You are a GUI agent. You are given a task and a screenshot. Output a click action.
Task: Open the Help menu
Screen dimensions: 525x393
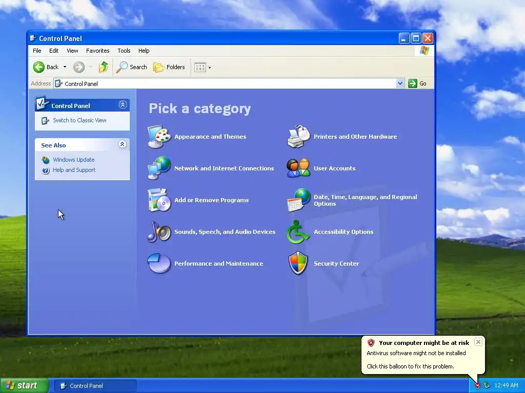point(144,51)
